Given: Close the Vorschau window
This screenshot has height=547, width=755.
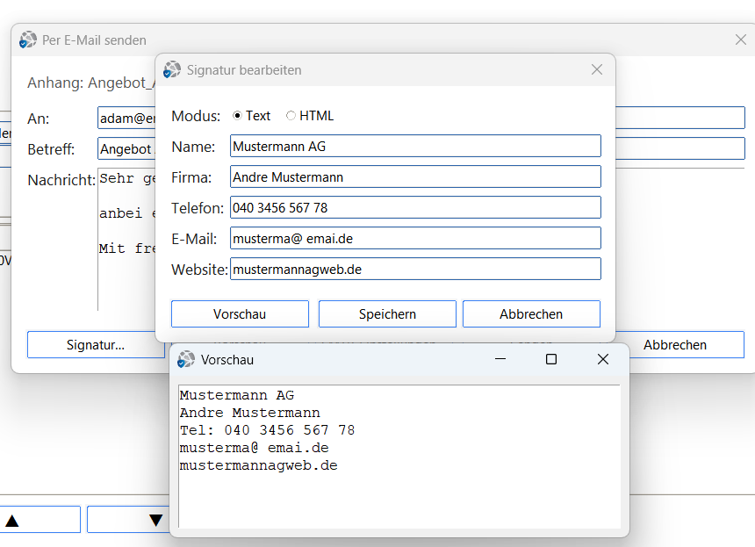Looking at the screenshot, I should point(603,359).
